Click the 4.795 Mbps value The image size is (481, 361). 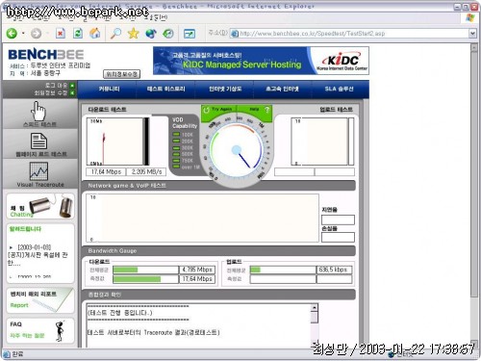pyautogui.click(x=197, y=270)
